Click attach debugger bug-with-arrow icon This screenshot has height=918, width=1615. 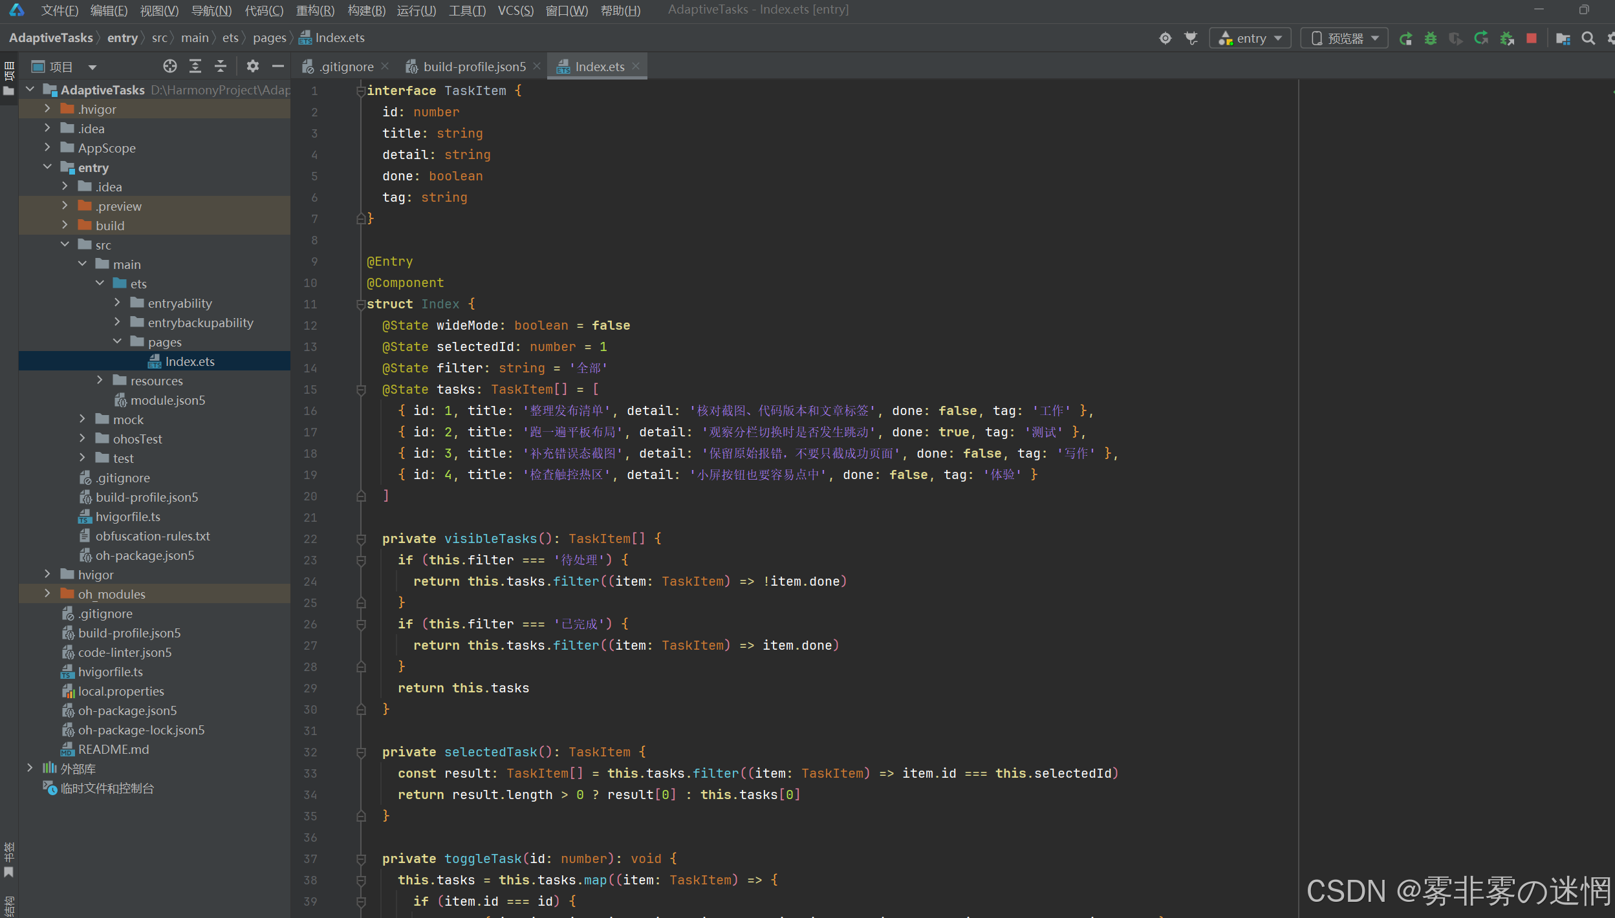pyautogui.click(x=1507, y=38)
